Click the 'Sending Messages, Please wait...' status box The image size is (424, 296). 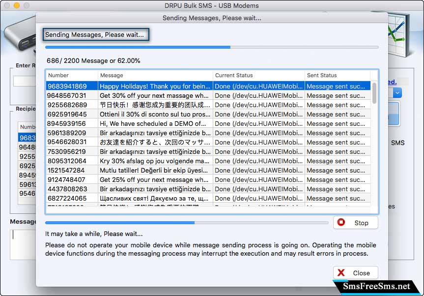pos(96,34)
